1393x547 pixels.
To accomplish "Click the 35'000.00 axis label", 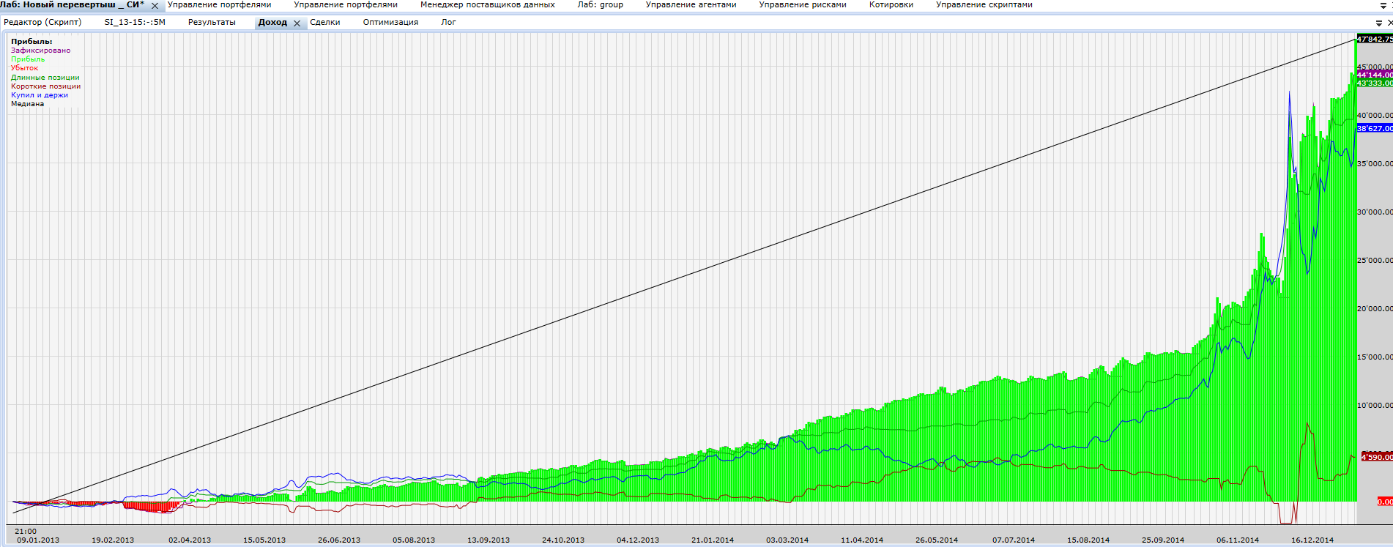I will (1375, 164).
